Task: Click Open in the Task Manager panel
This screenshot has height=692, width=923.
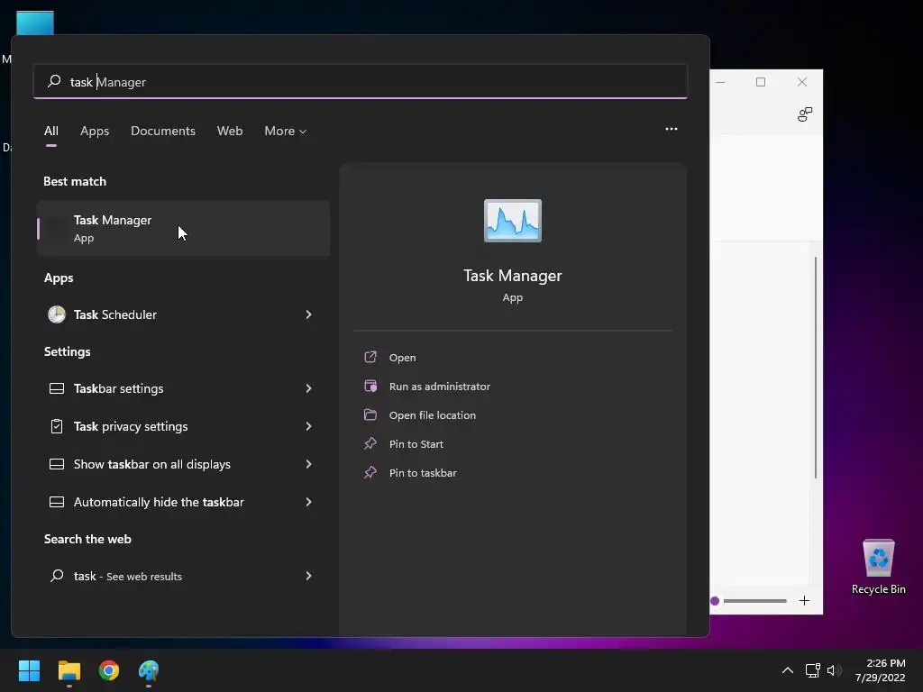Action: (403, 357)
